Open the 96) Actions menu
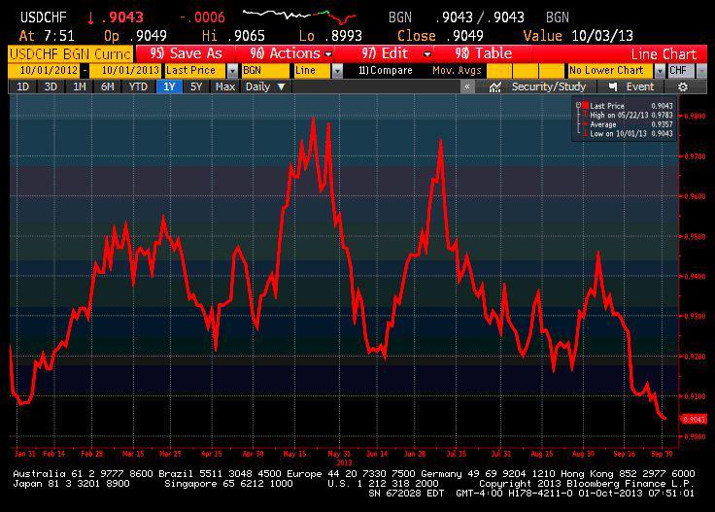Screen dimensions: 715x512 point(291,53)
